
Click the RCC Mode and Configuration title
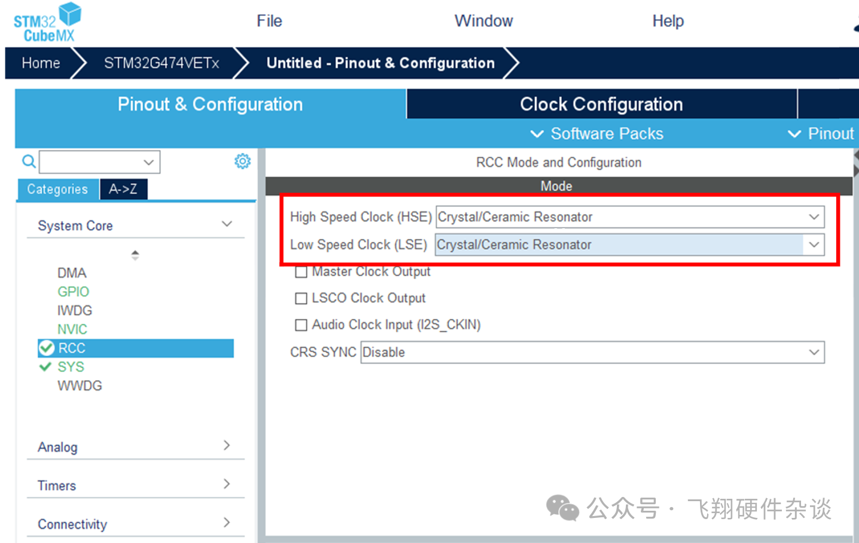click(559, 162)
